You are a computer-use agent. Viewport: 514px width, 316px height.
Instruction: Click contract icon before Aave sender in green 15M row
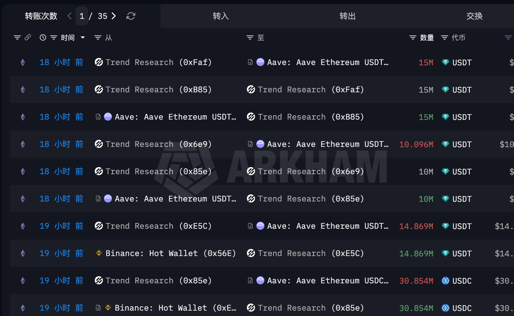pos(98,117)
